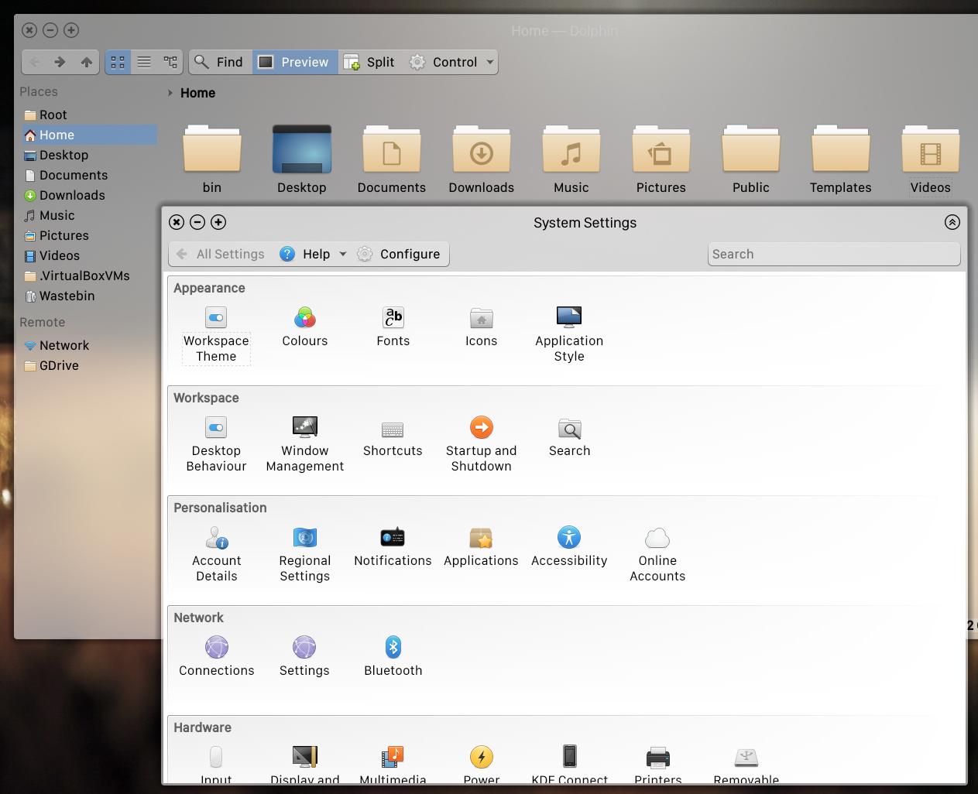Go forward in Dolphin navigation

tap(60, 62)
